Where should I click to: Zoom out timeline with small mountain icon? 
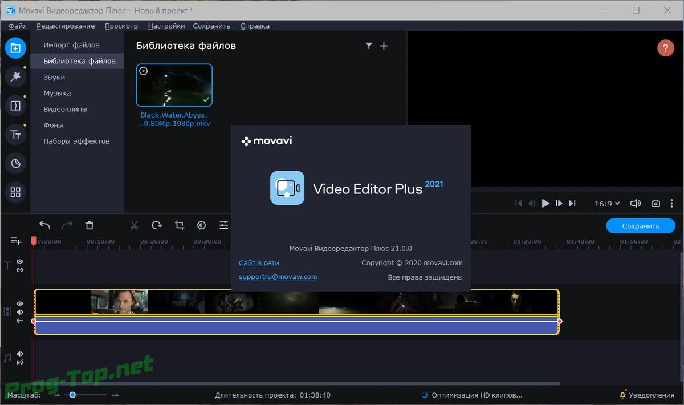(57, 395)
